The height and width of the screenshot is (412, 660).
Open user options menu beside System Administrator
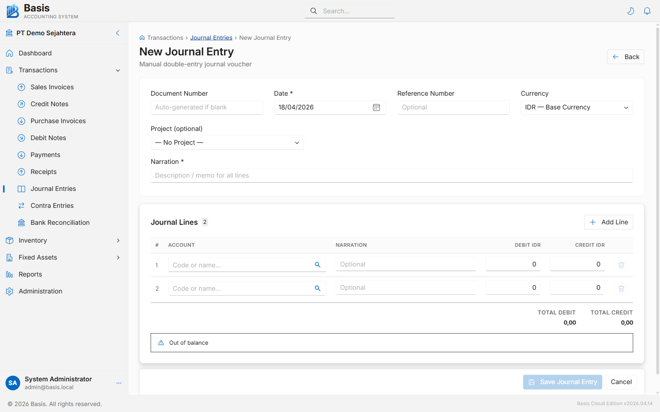[119, 383]
